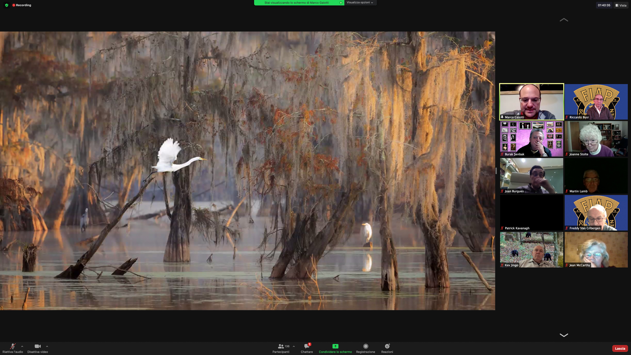Image resolution: width=631 pixels, height=355 pixels.
Task: Expand video options arrow next to camera
Action: pyautogui.click(x=47, y=346)
